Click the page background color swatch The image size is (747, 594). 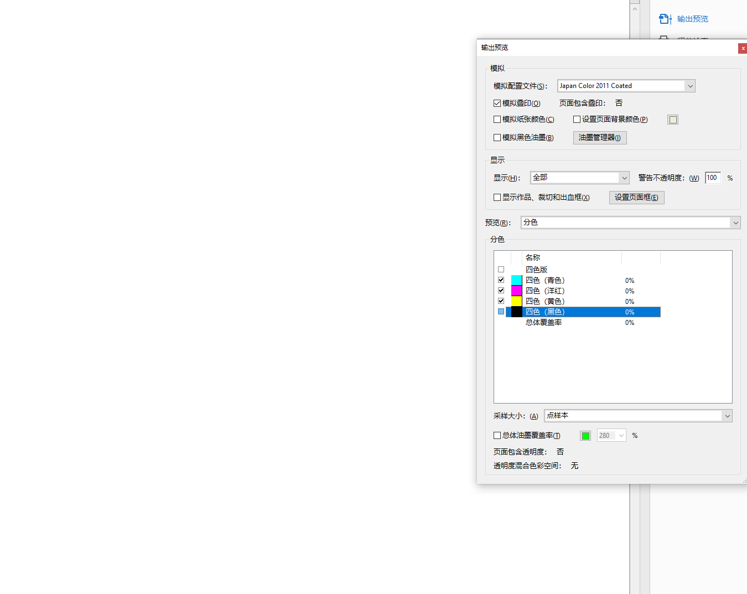(x=673, y=120)
